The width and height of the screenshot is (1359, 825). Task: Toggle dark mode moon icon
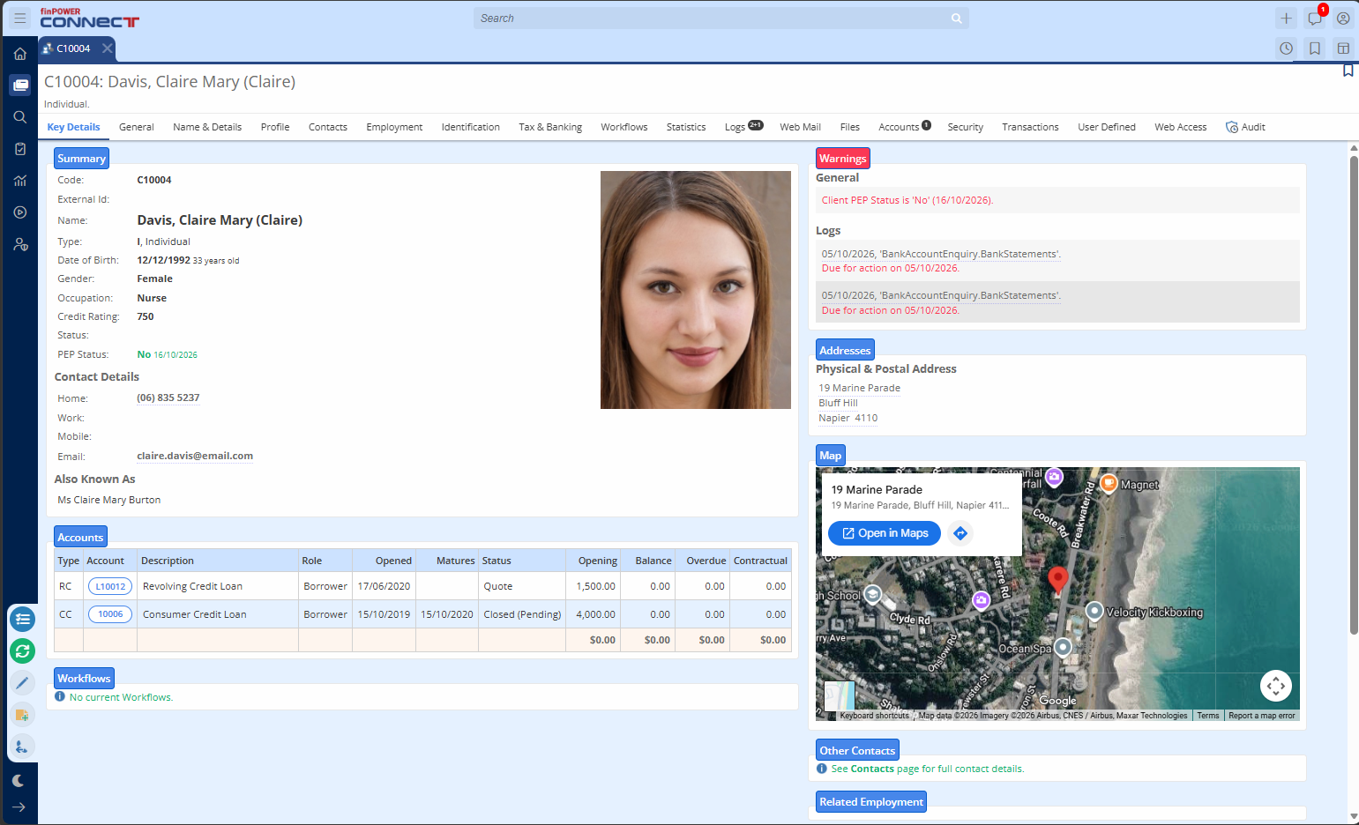pos(19,781)
